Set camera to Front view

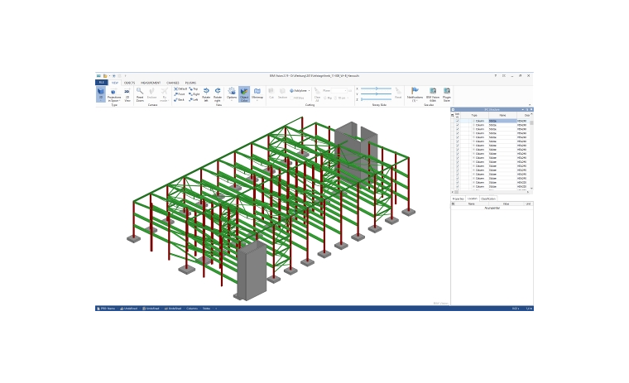[x=180, y=94]
